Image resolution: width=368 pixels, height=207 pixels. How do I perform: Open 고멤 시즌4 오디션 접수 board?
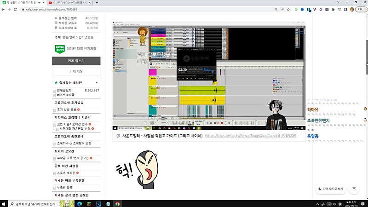click(x=72, y=124)
